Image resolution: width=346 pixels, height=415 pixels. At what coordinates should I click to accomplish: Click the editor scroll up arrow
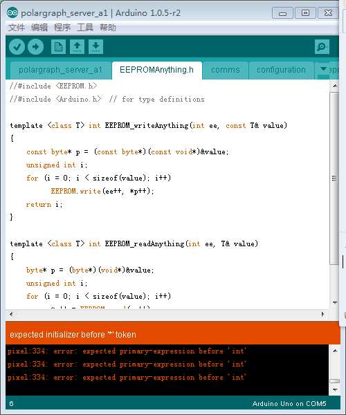(335, 86)
